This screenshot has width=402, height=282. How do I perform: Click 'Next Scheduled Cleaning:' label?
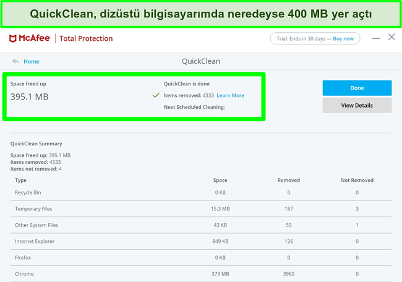[194, 107]
